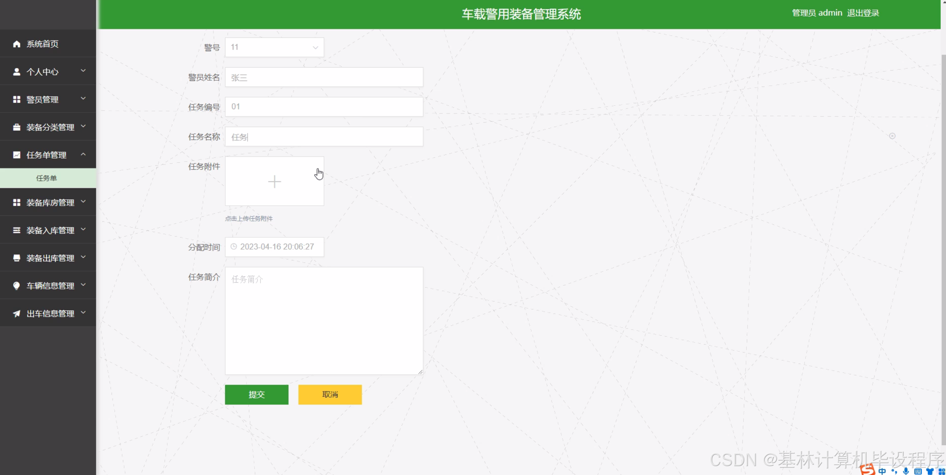
Task: Click the plus icon to upload 任务附件
Action: (275, 182)
